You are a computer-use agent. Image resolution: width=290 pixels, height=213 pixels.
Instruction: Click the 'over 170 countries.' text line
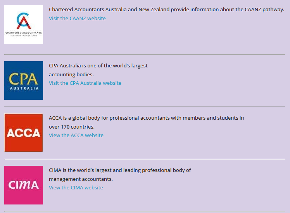coord(72,127)
